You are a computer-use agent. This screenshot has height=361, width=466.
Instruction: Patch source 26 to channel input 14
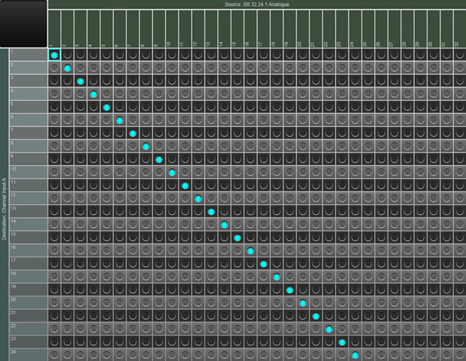coord(381,225)
